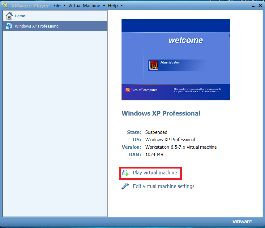The image size is (265, 228).
Task: Open the Virtual Machine menu
Action: point(84,6)
